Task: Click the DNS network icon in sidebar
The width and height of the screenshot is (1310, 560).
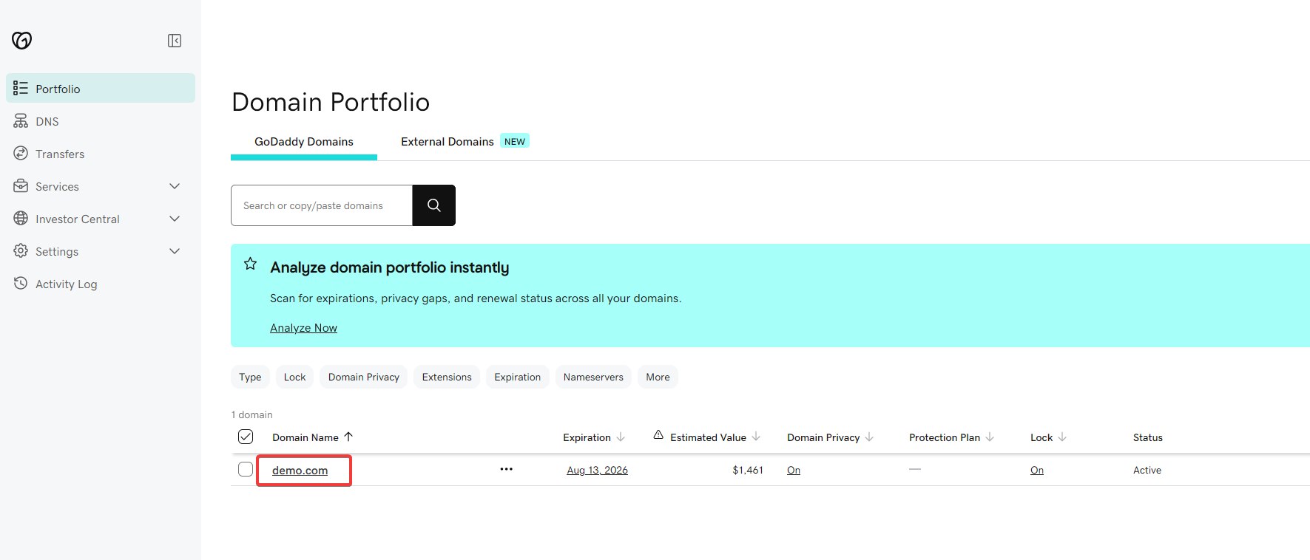Action: [x=21, y=121]
